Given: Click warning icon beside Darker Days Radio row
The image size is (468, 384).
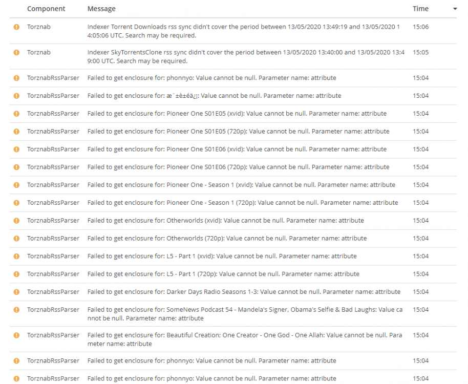Looking at the screenshot, I should pyautogui.click(x=16, y=292).
